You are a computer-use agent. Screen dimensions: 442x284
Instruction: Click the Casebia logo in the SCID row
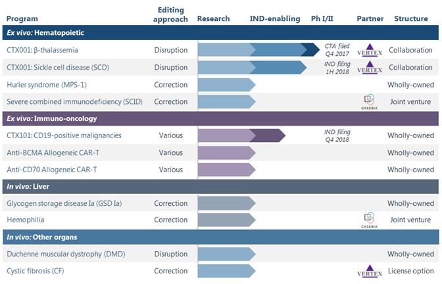pyautogui.click(x=369, y=101)
